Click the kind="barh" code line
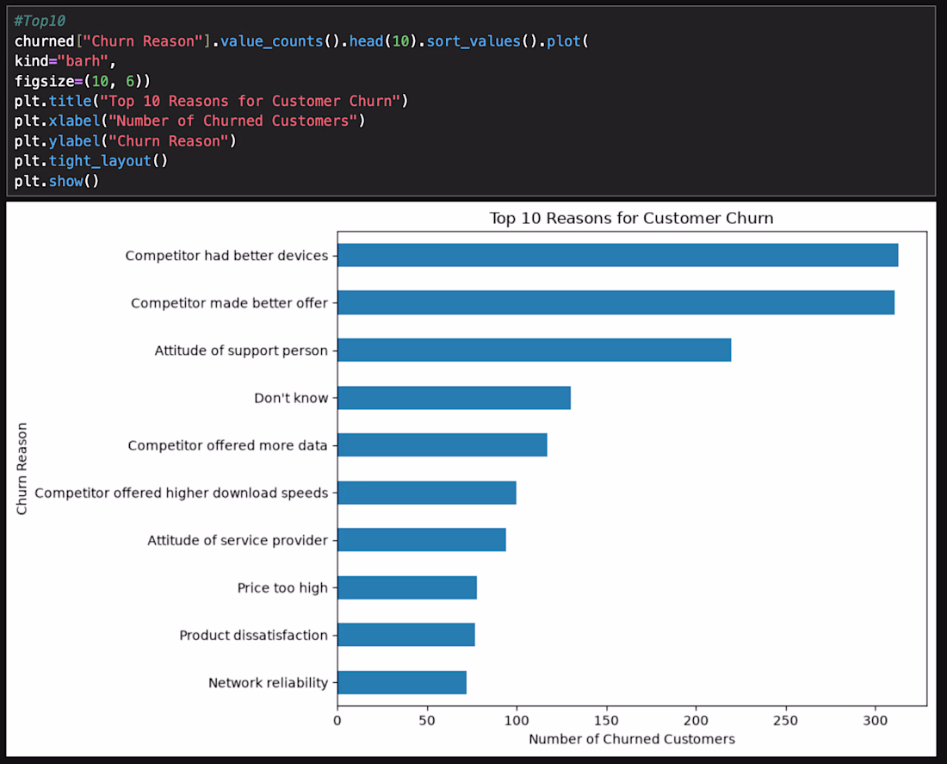This screenshot has height=764, width=947. click(65, 61)
